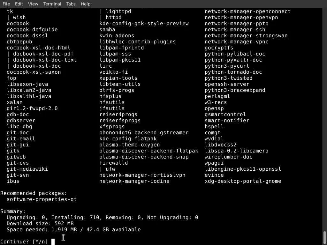This screenshot has height=245, width=327.
Task: Click the terminal vertical scrollbar thumb
Action: pos(325,238)
